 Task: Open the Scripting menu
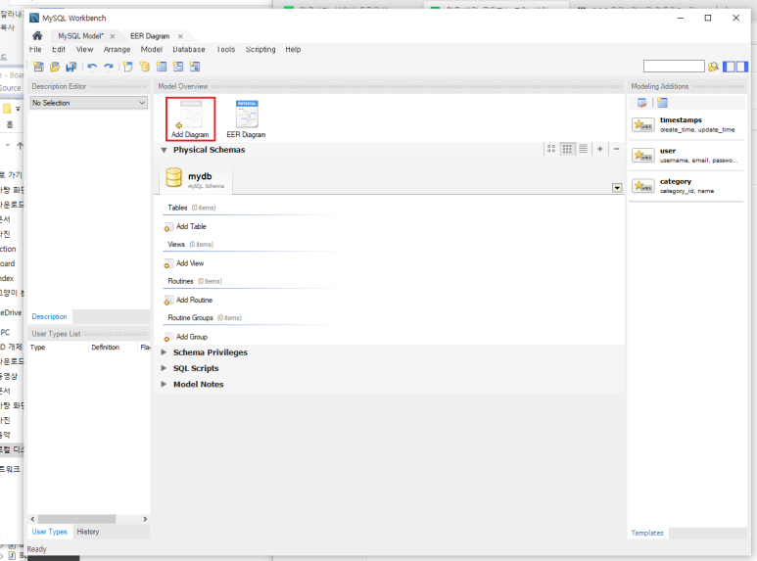(260, 49)
